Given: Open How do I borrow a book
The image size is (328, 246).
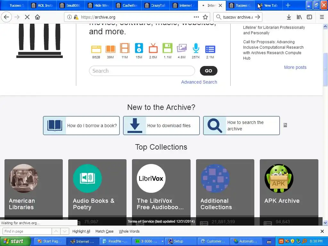Looking at the screenshot, I should click(81, 126).
